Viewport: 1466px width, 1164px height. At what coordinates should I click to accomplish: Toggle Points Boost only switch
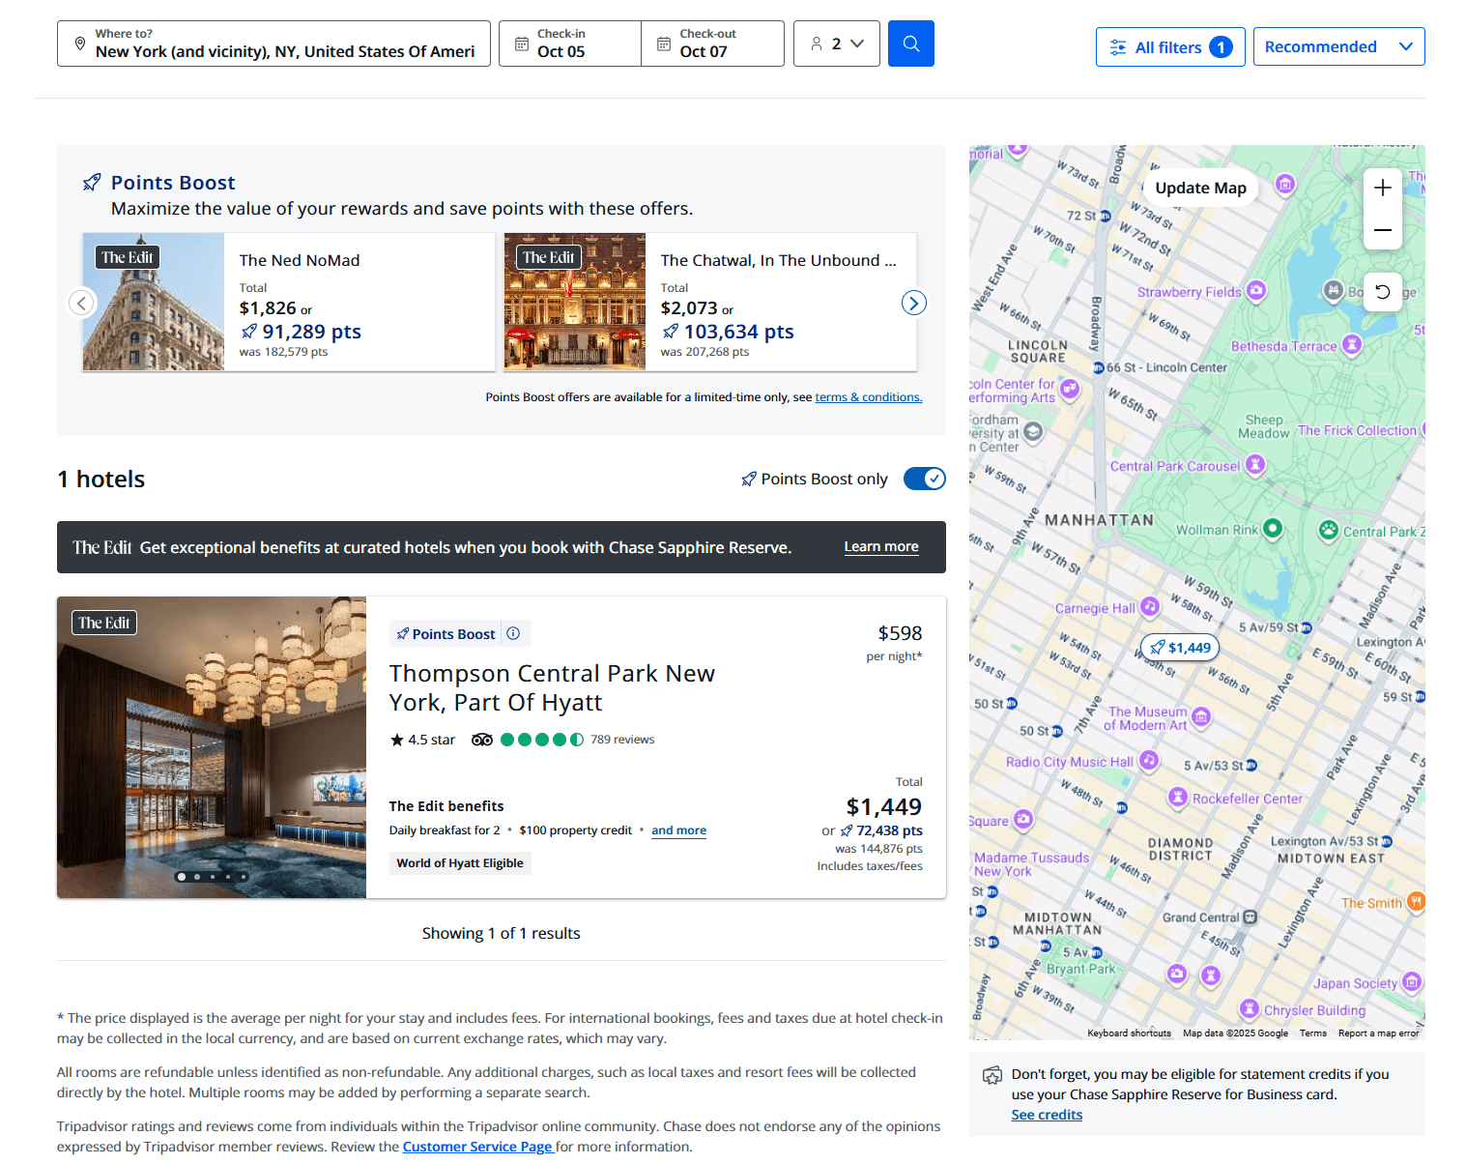point(924,479)
